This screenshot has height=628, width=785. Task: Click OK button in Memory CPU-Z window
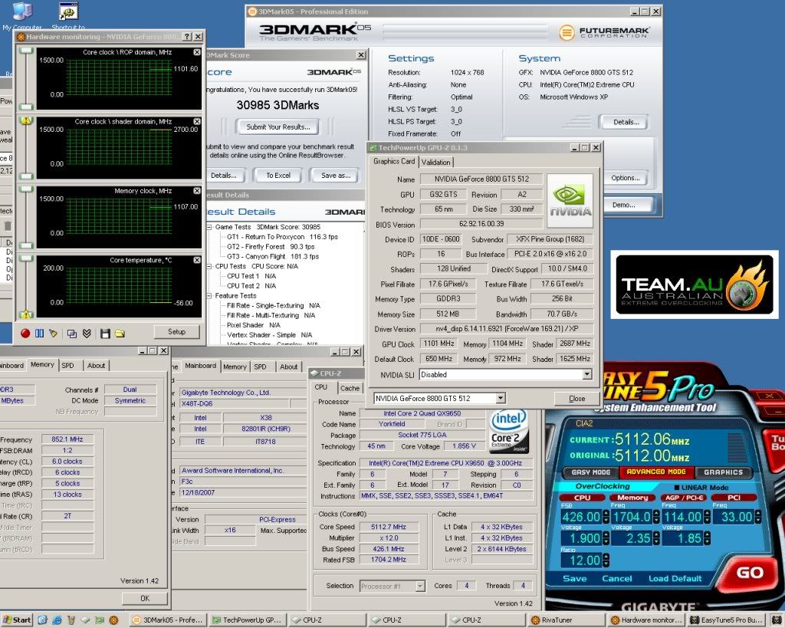tap(145, 598)
